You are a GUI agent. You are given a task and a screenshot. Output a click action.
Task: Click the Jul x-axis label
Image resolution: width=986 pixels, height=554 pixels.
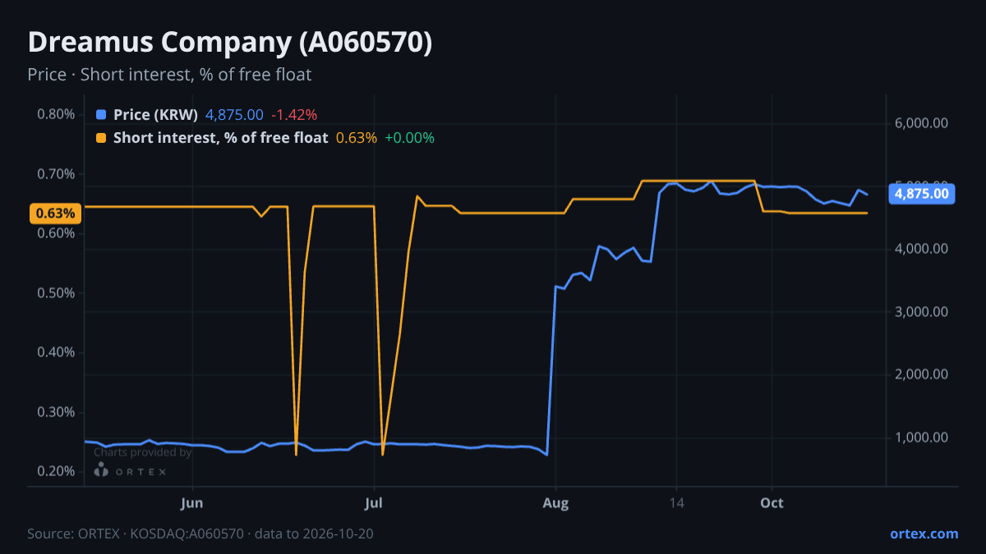coord(374,502)
